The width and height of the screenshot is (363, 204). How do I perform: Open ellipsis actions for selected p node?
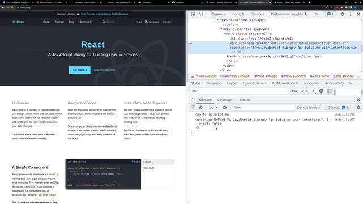coord(191,43)
